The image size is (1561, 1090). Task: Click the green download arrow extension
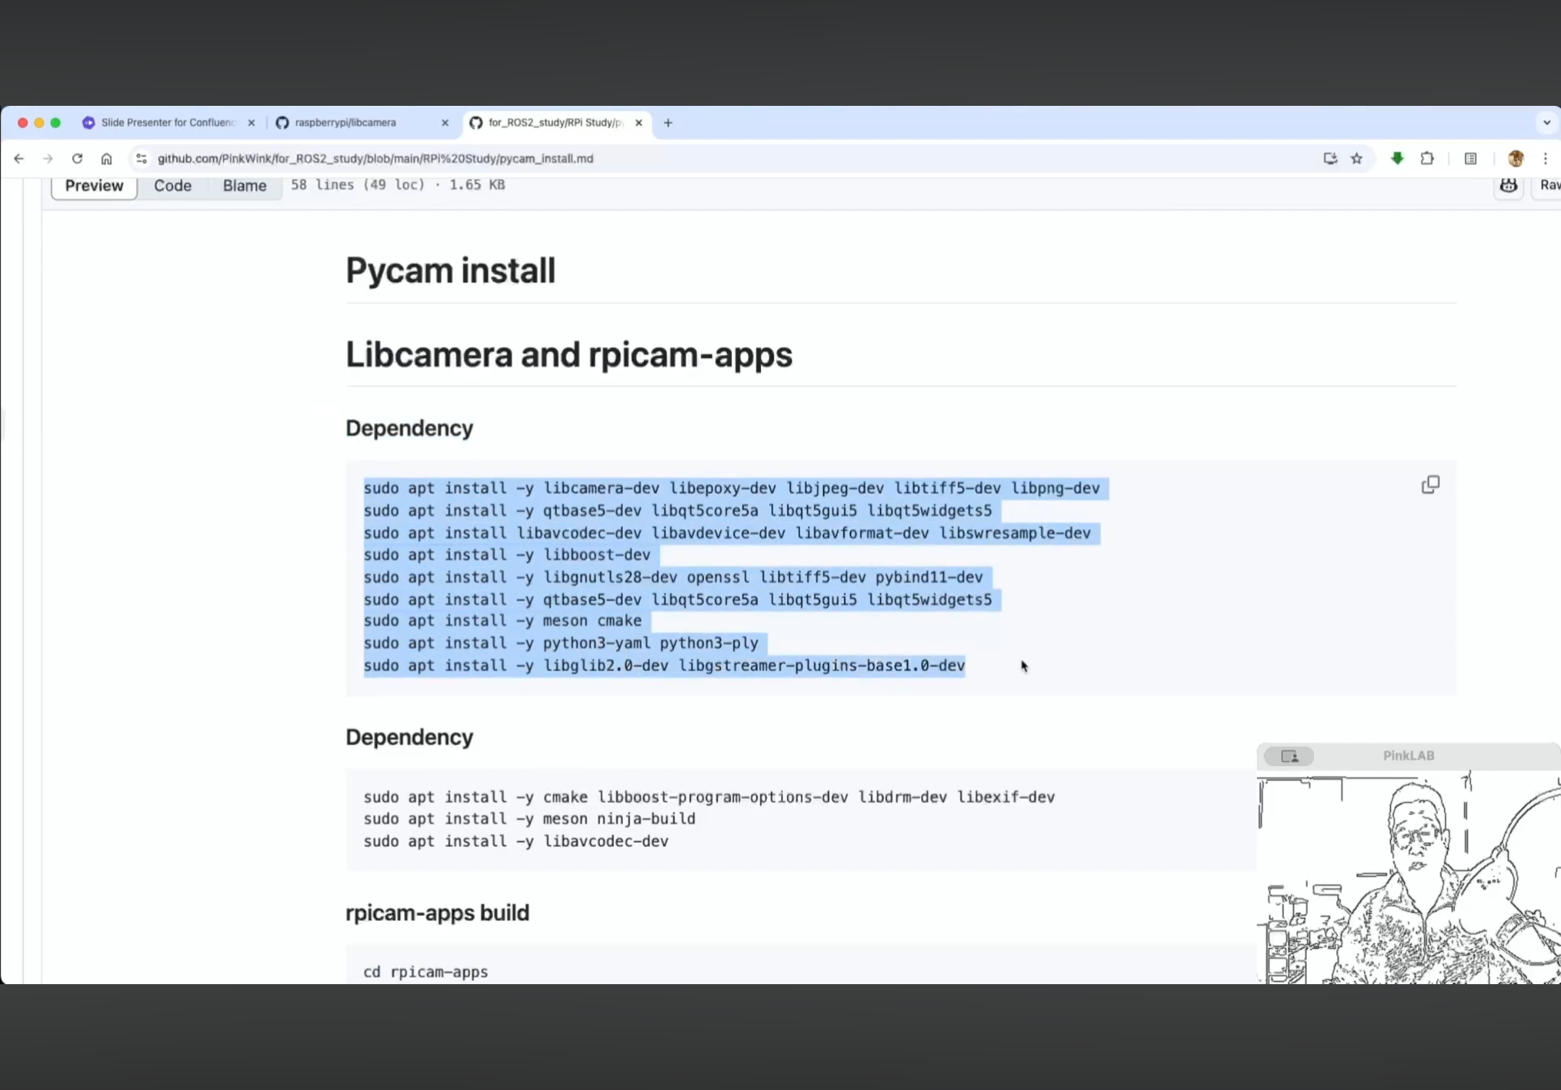coord(1397,158)
